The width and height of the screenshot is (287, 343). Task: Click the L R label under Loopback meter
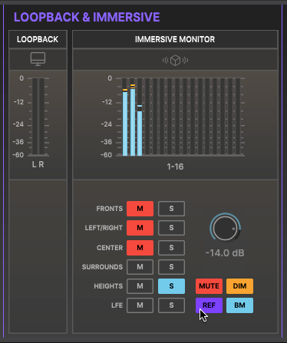[38, 164]
